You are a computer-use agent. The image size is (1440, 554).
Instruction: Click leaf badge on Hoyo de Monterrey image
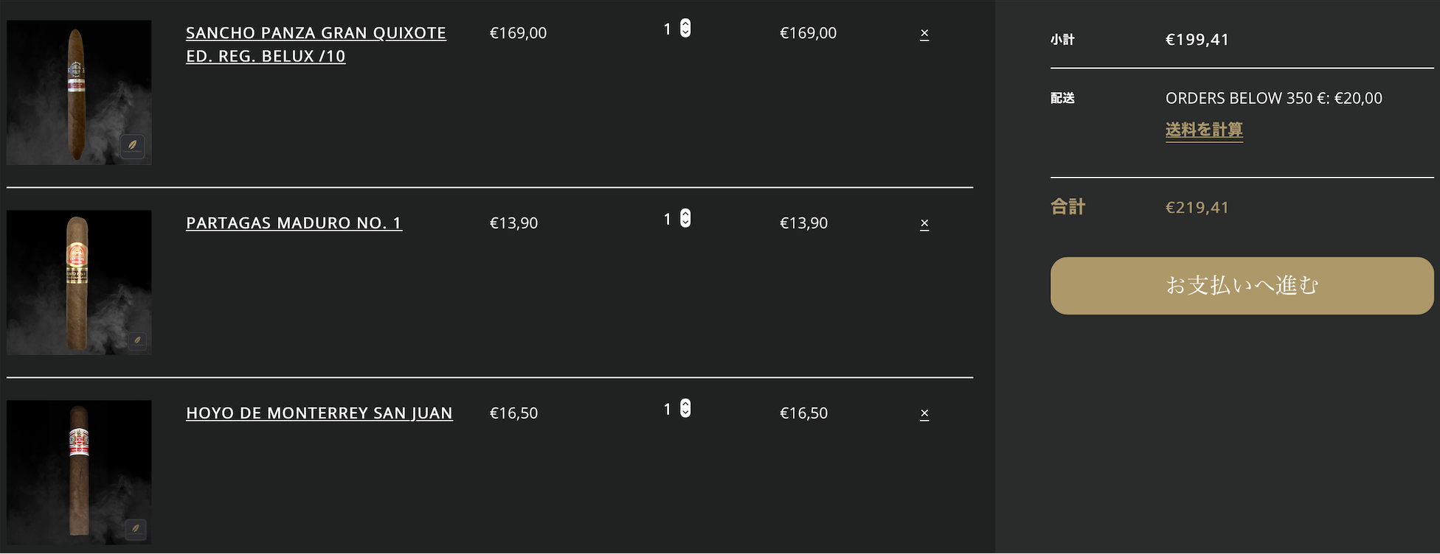[x=136, y=529]
